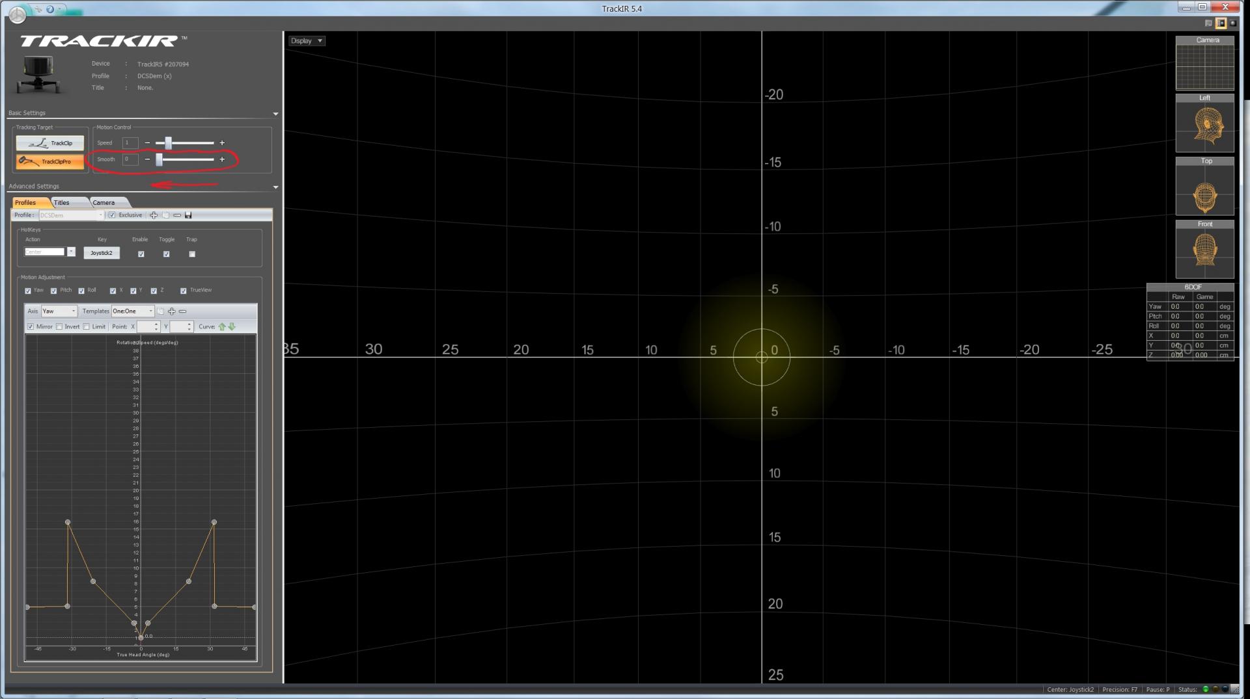Click 'Precision: F7' in the status bar
The width and height of the screenshot is (1250, 699).
[1120, 690]
